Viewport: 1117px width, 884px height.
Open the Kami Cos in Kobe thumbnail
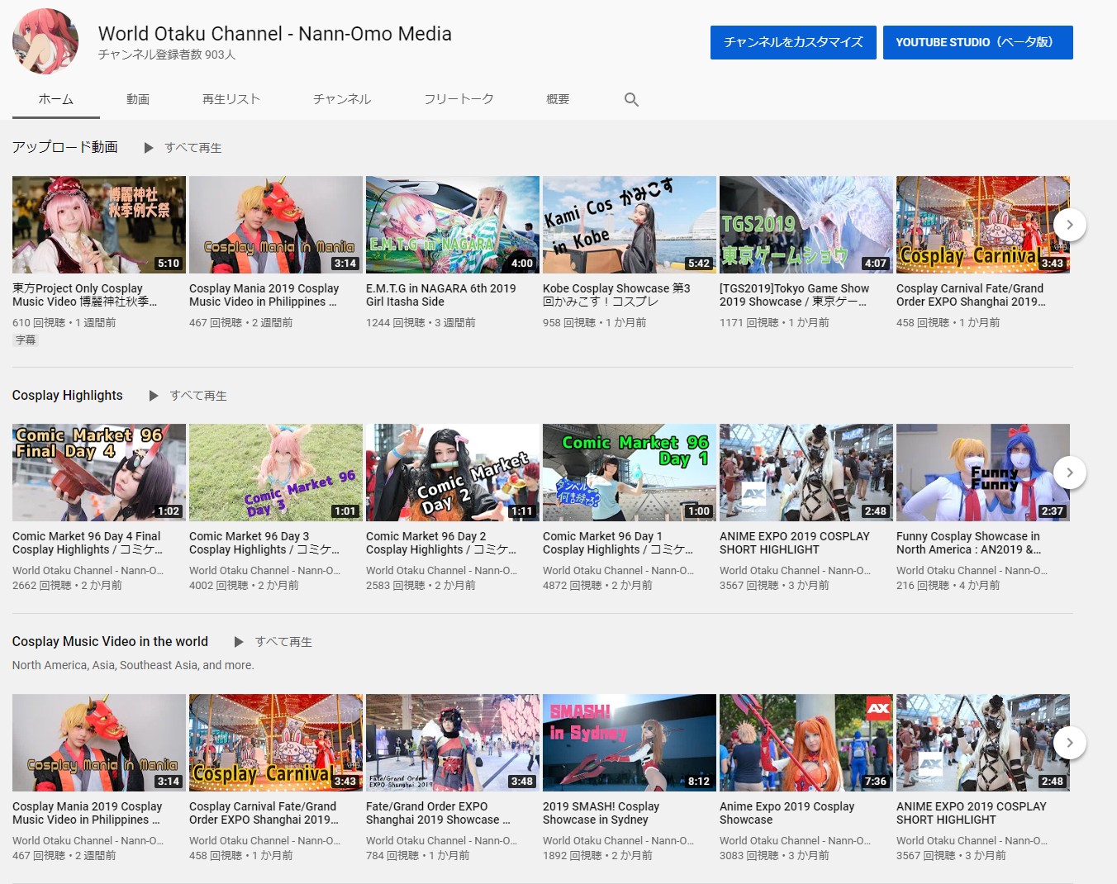coord(630,225)
